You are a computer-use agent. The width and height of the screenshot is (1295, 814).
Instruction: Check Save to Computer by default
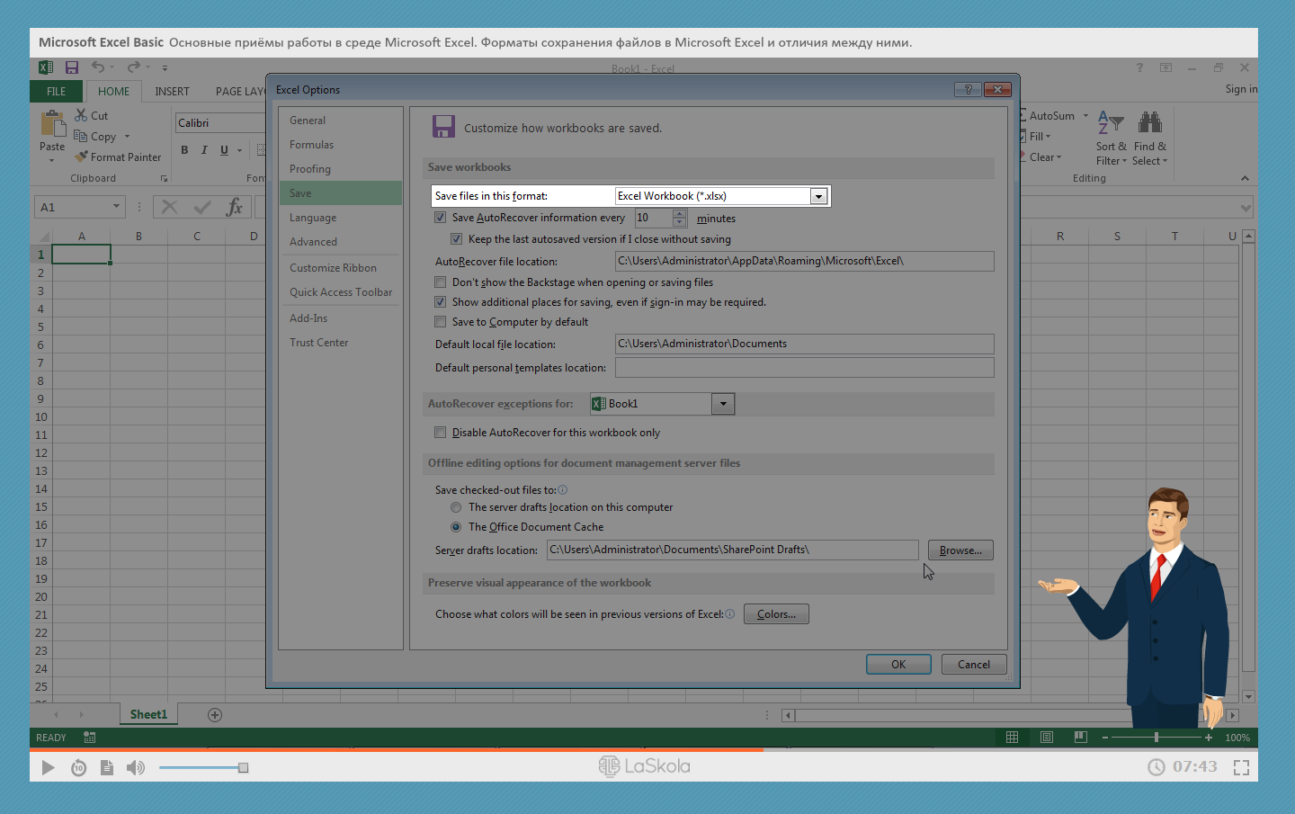click(441, 322)
